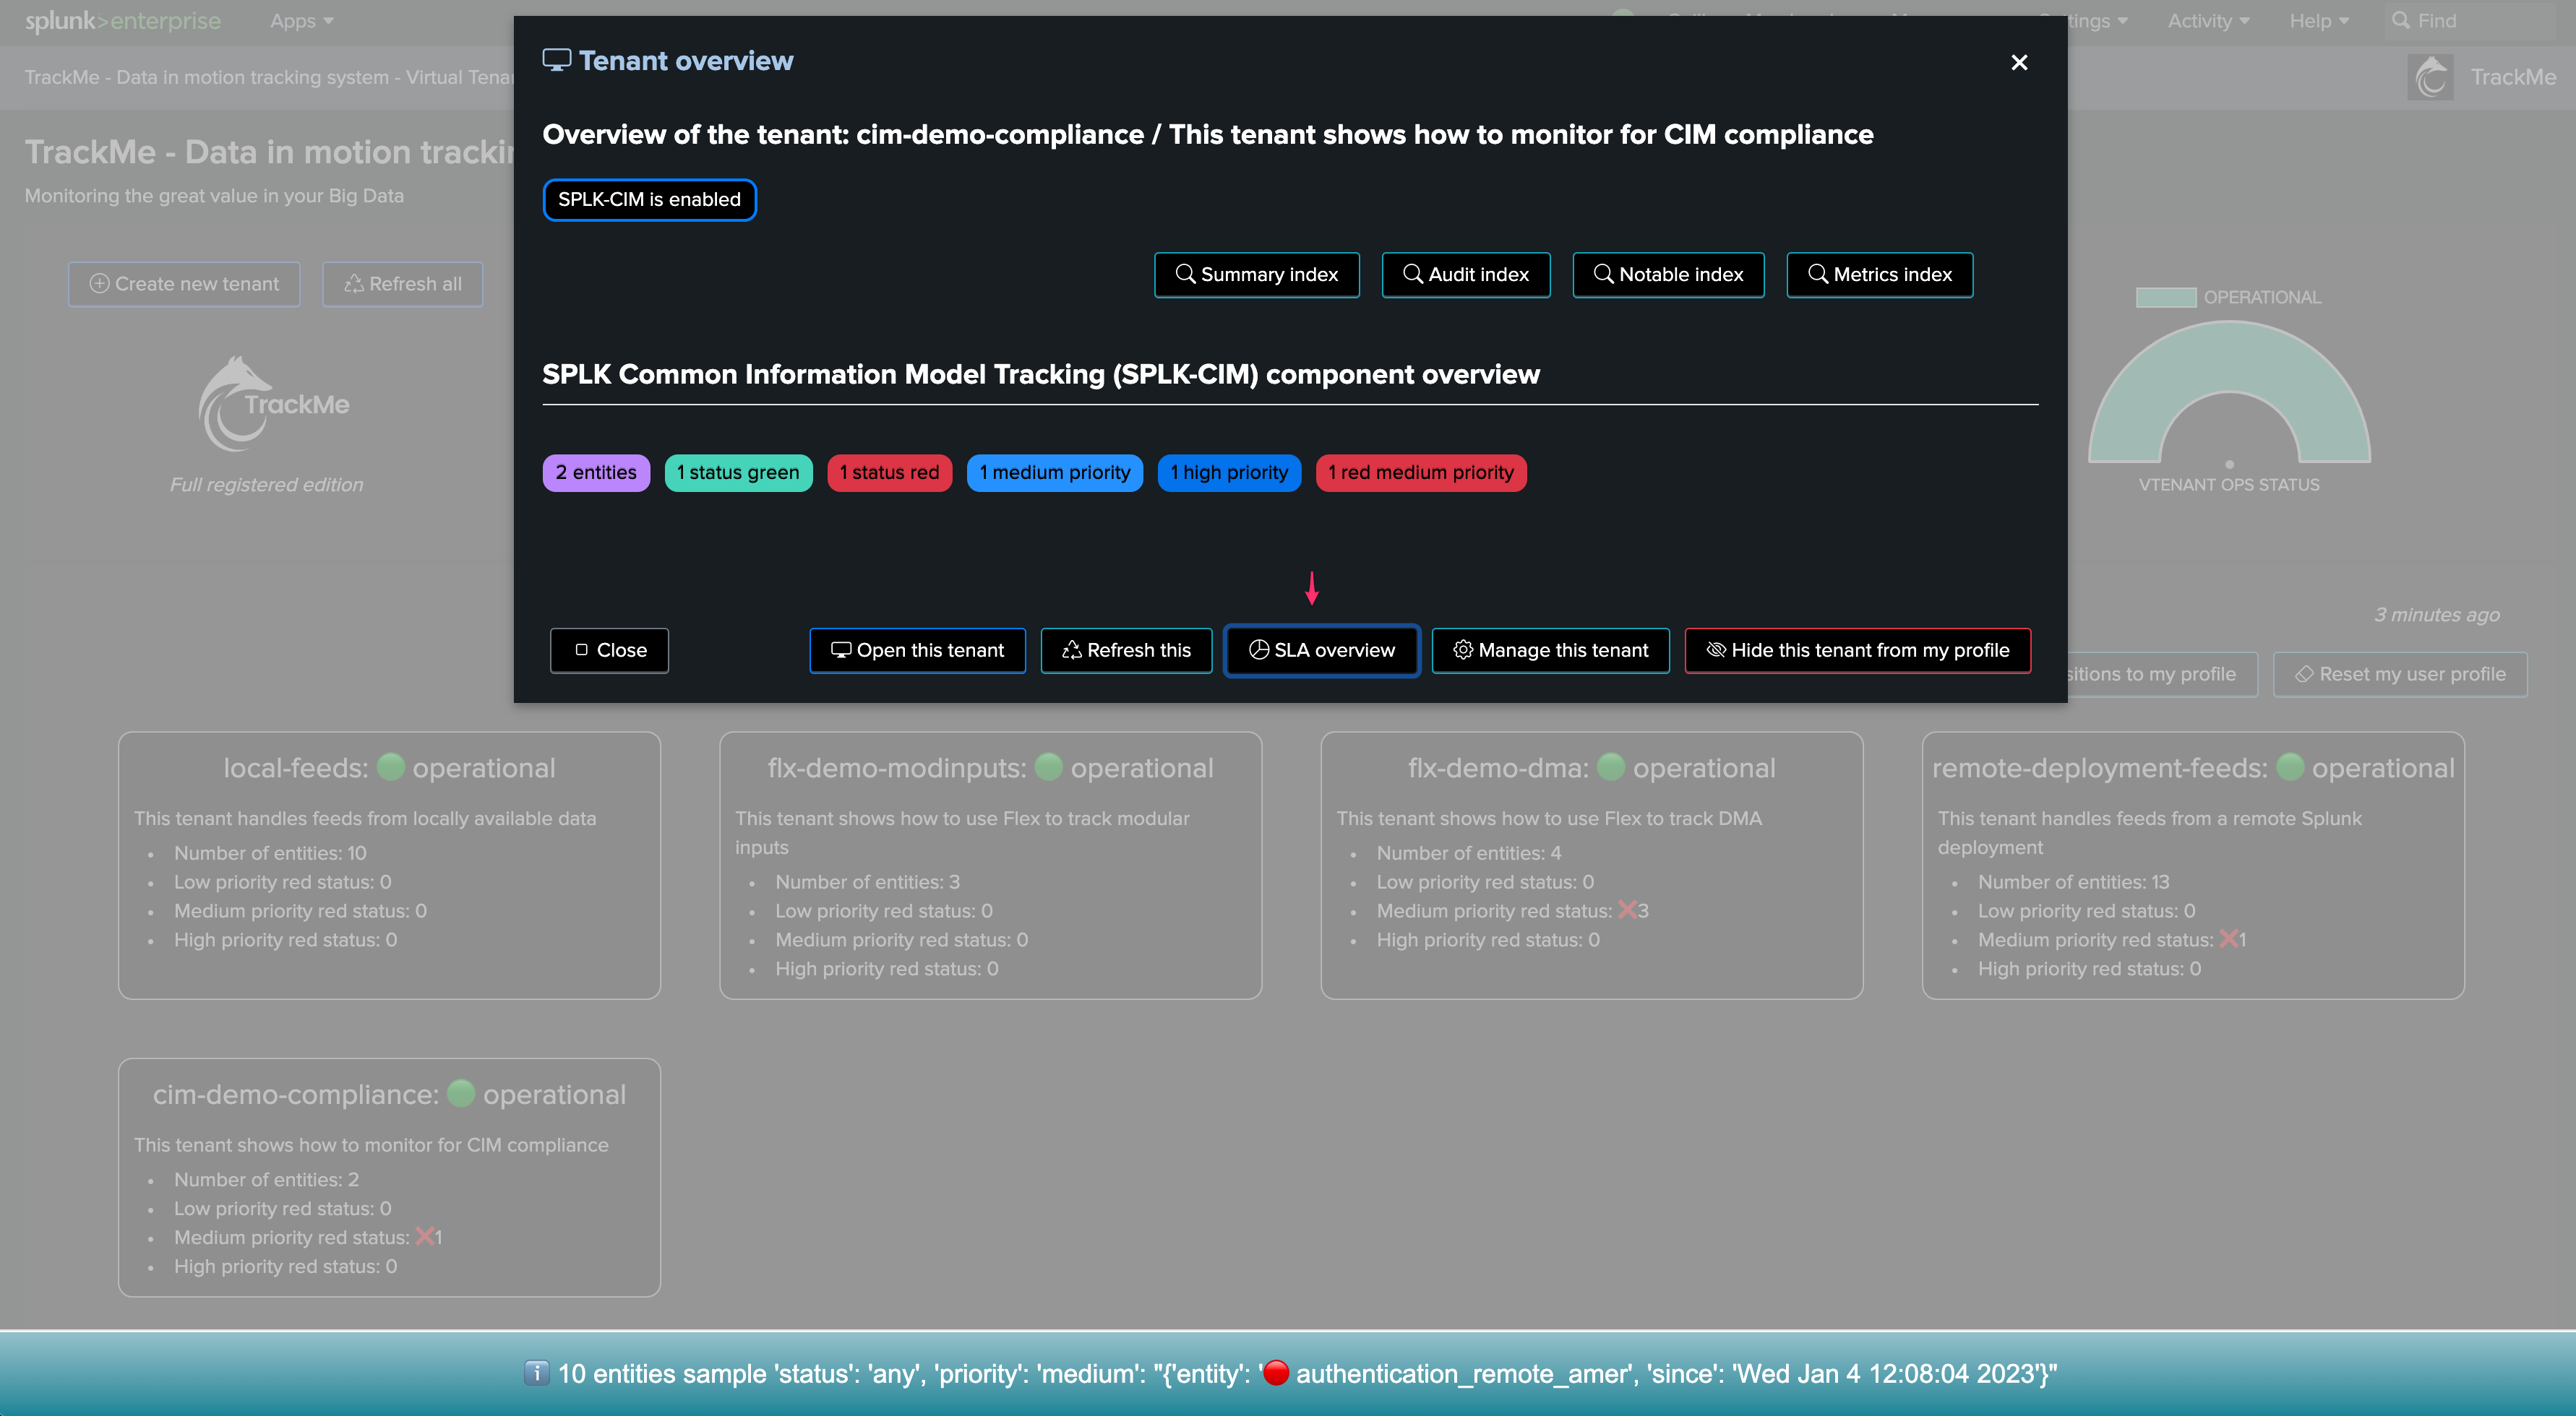Click the magnifier icon in Audit index

1412,274
